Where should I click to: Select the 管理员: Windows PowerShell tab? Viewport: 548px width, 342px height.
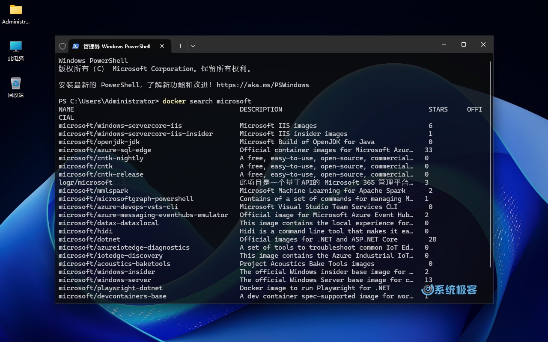pos(120,46)
